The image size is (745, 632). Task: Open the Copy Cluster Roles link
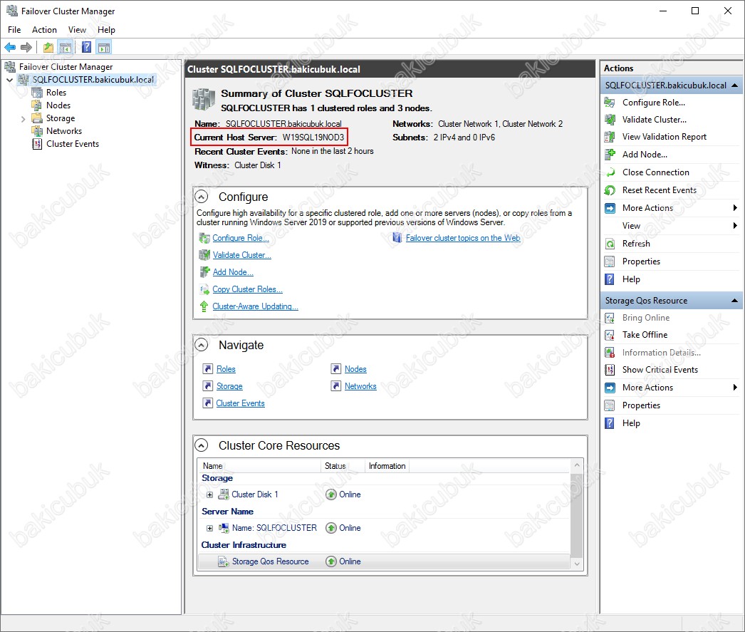coord(248,289)
